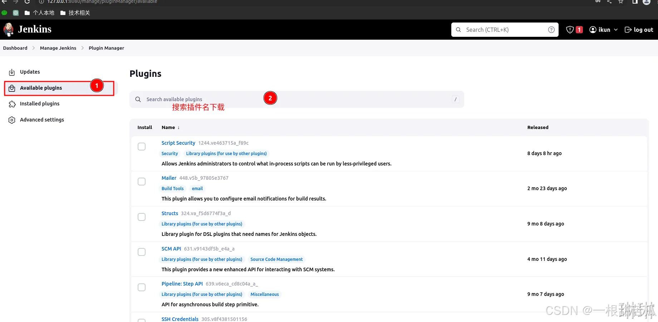Click the Released column header
658x322 pixels.
coord(538,127)
